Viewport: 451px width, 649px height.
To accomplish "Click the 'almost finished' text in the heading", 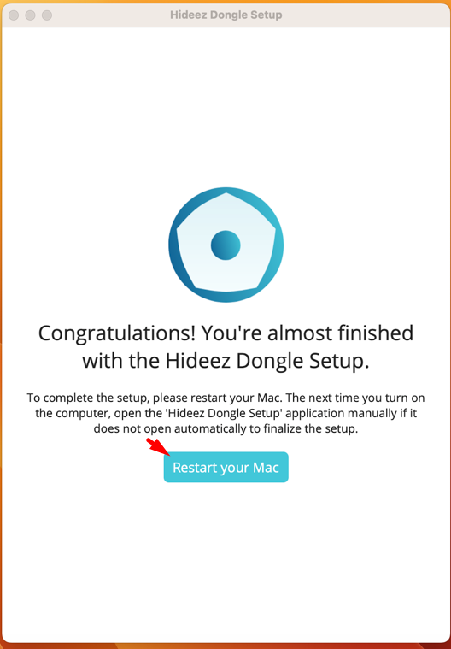I will click(x=340, y=333).
